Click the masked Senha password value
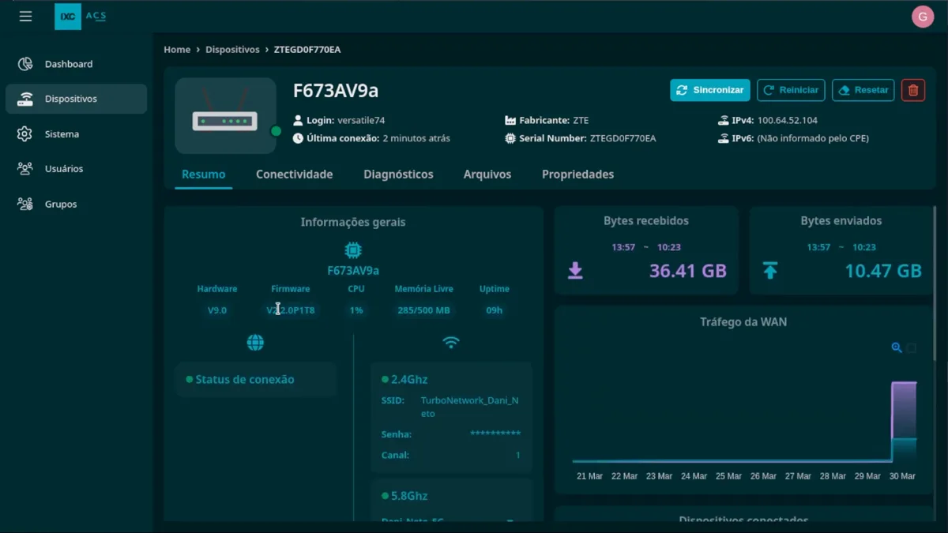 pos(495,434)
